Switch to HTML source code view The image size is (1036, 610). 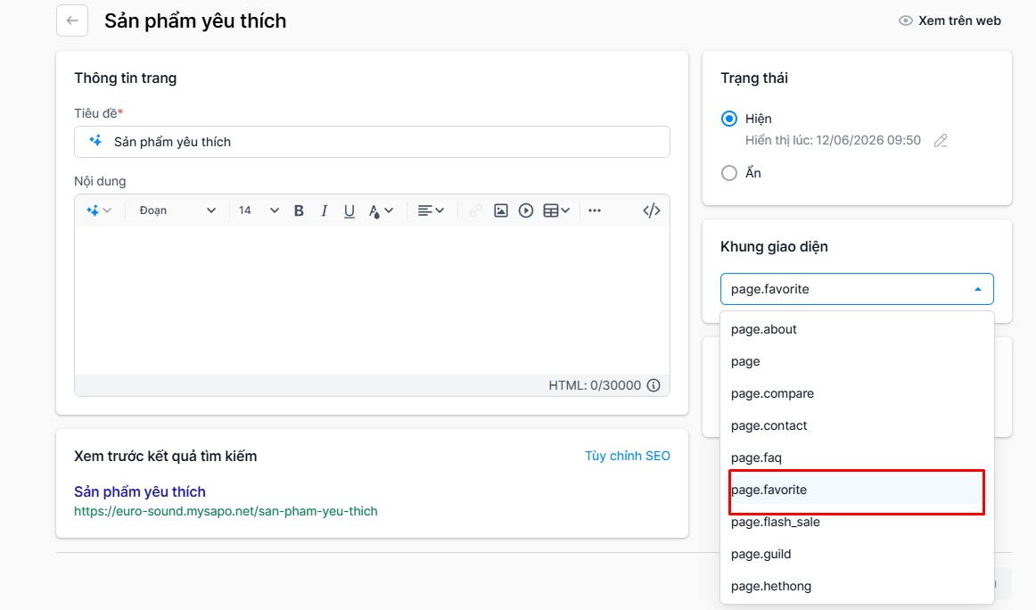(652, 210)
